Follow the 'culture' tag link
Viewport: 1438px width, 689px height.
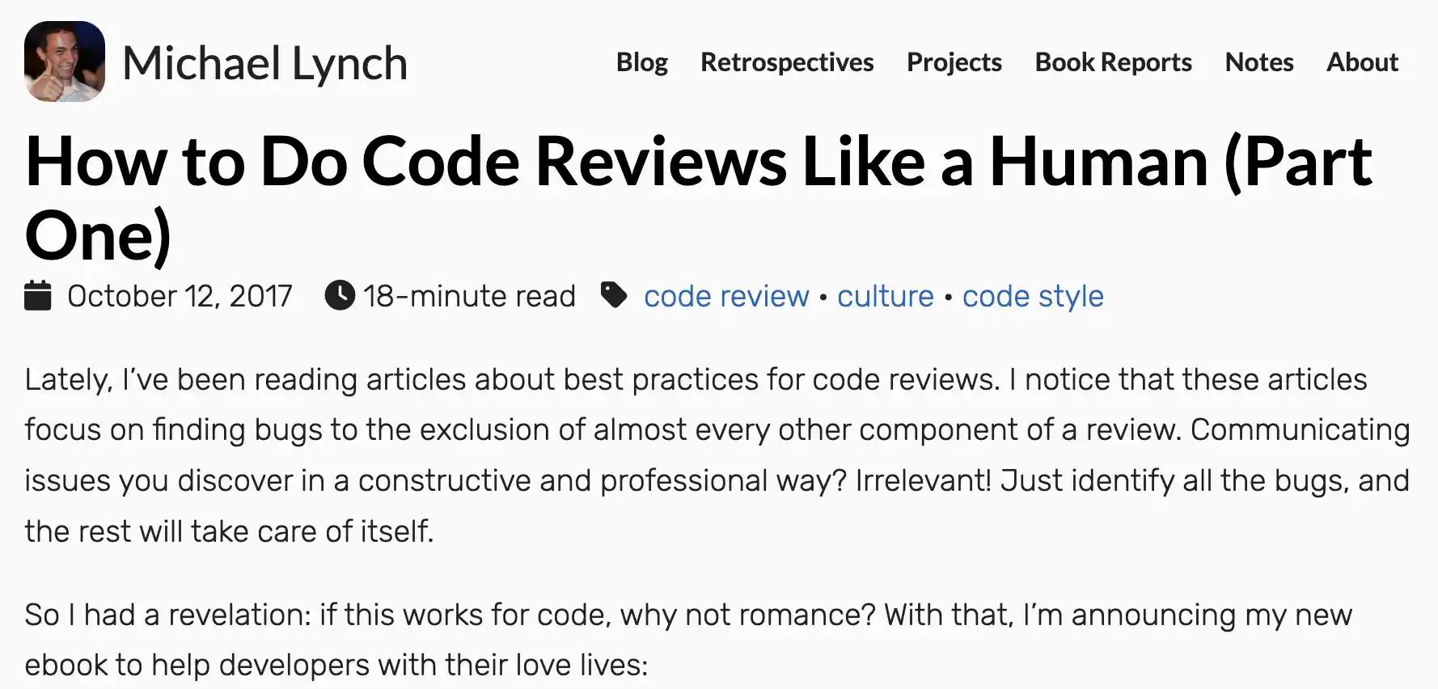click(886, 297)
